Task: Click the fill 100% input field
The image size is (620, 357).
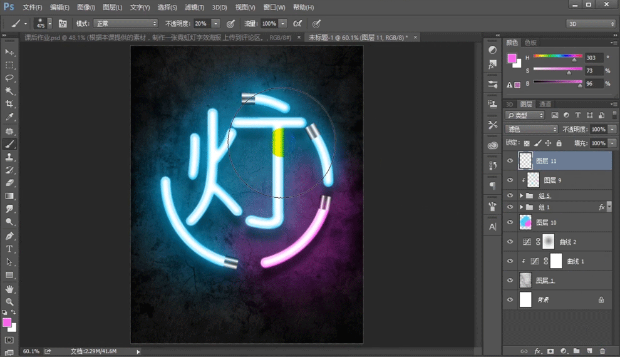Action: point(598,143)
